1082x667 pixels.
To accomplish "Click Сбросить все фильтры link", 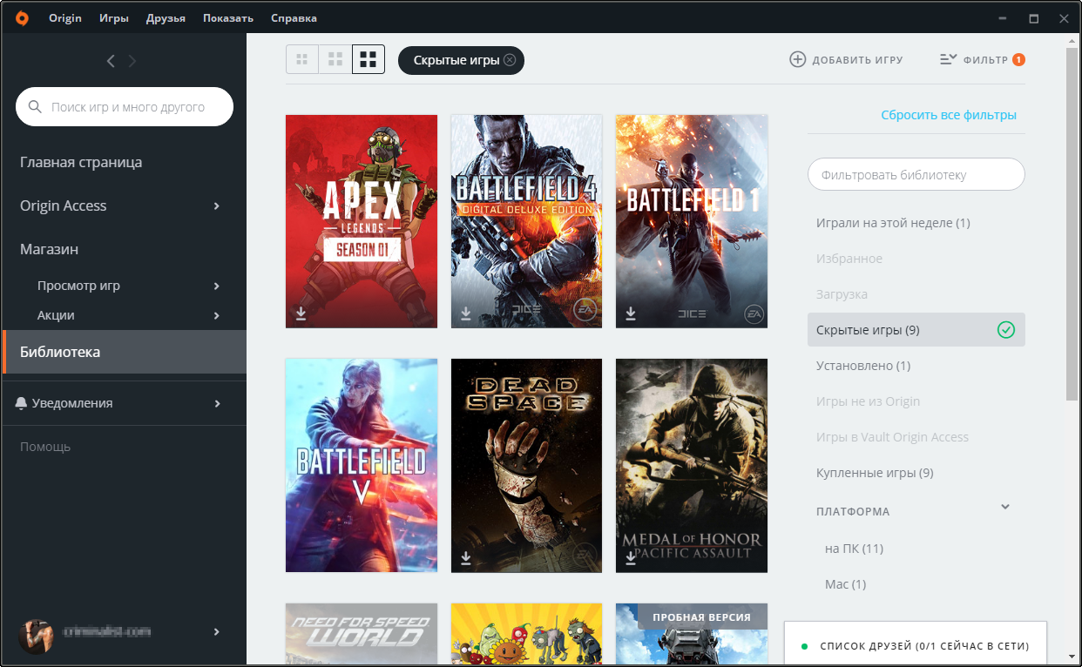I will (x=948, y=115).
